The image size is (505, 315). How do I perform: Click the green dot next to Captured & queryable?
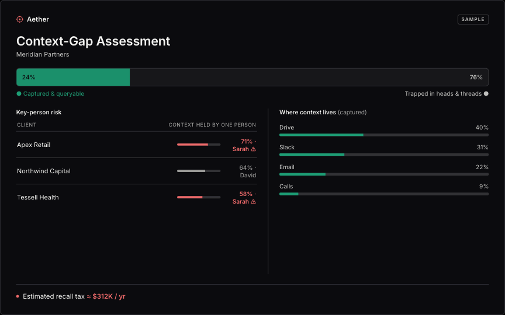click(19, 93)
